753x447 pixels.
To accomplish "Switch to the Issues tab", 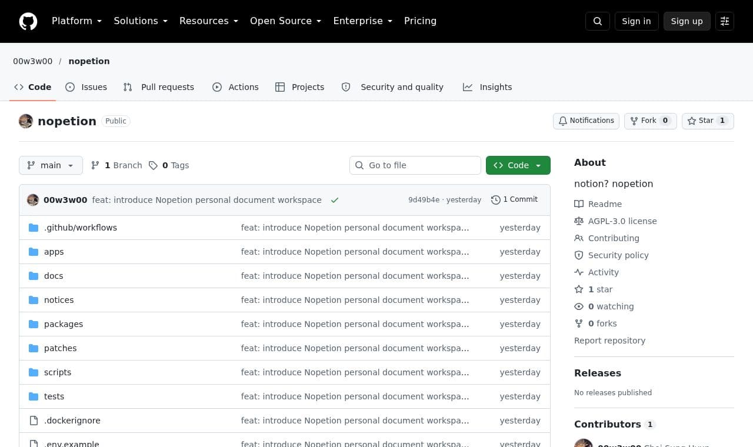I will 86,87.
